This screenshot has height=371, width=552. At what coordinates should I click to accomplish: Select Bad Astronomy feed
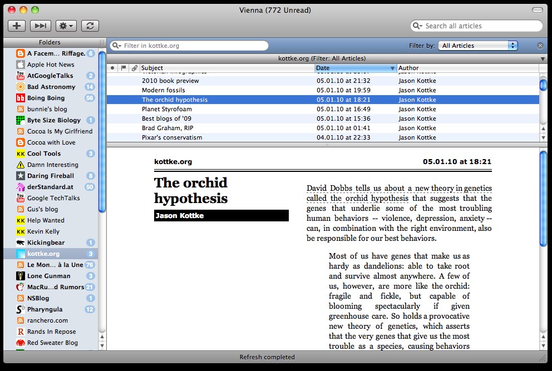(51, 87)
